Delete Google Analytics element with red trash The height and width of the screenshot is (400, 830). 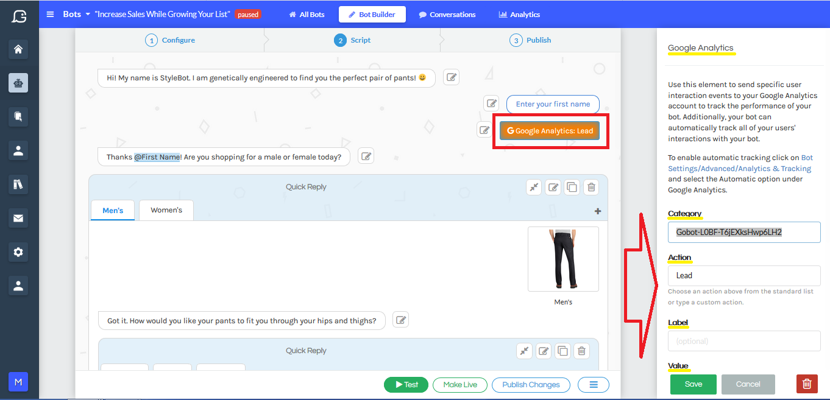pos(807,384)
